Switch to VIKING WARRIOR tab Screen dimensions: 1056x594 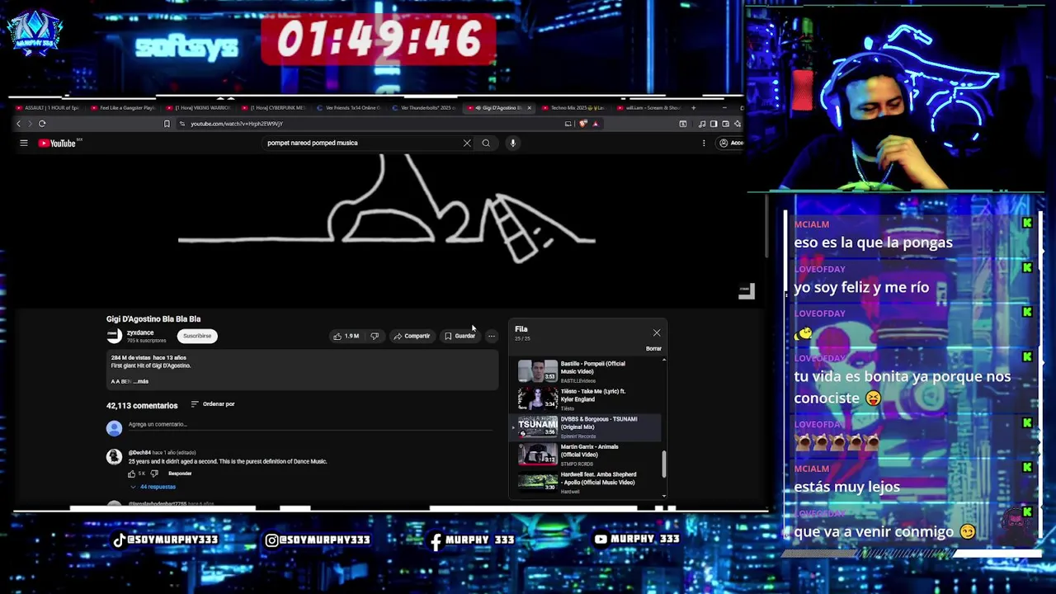[x=200, y=108]
